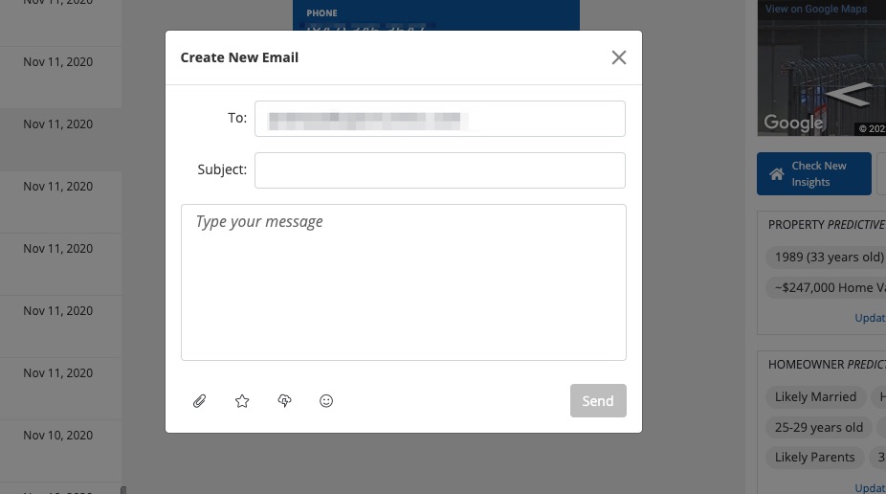Click into the To recipient field
The height and width of the screenshot is (494, 886).
click(x=439, y=119)
